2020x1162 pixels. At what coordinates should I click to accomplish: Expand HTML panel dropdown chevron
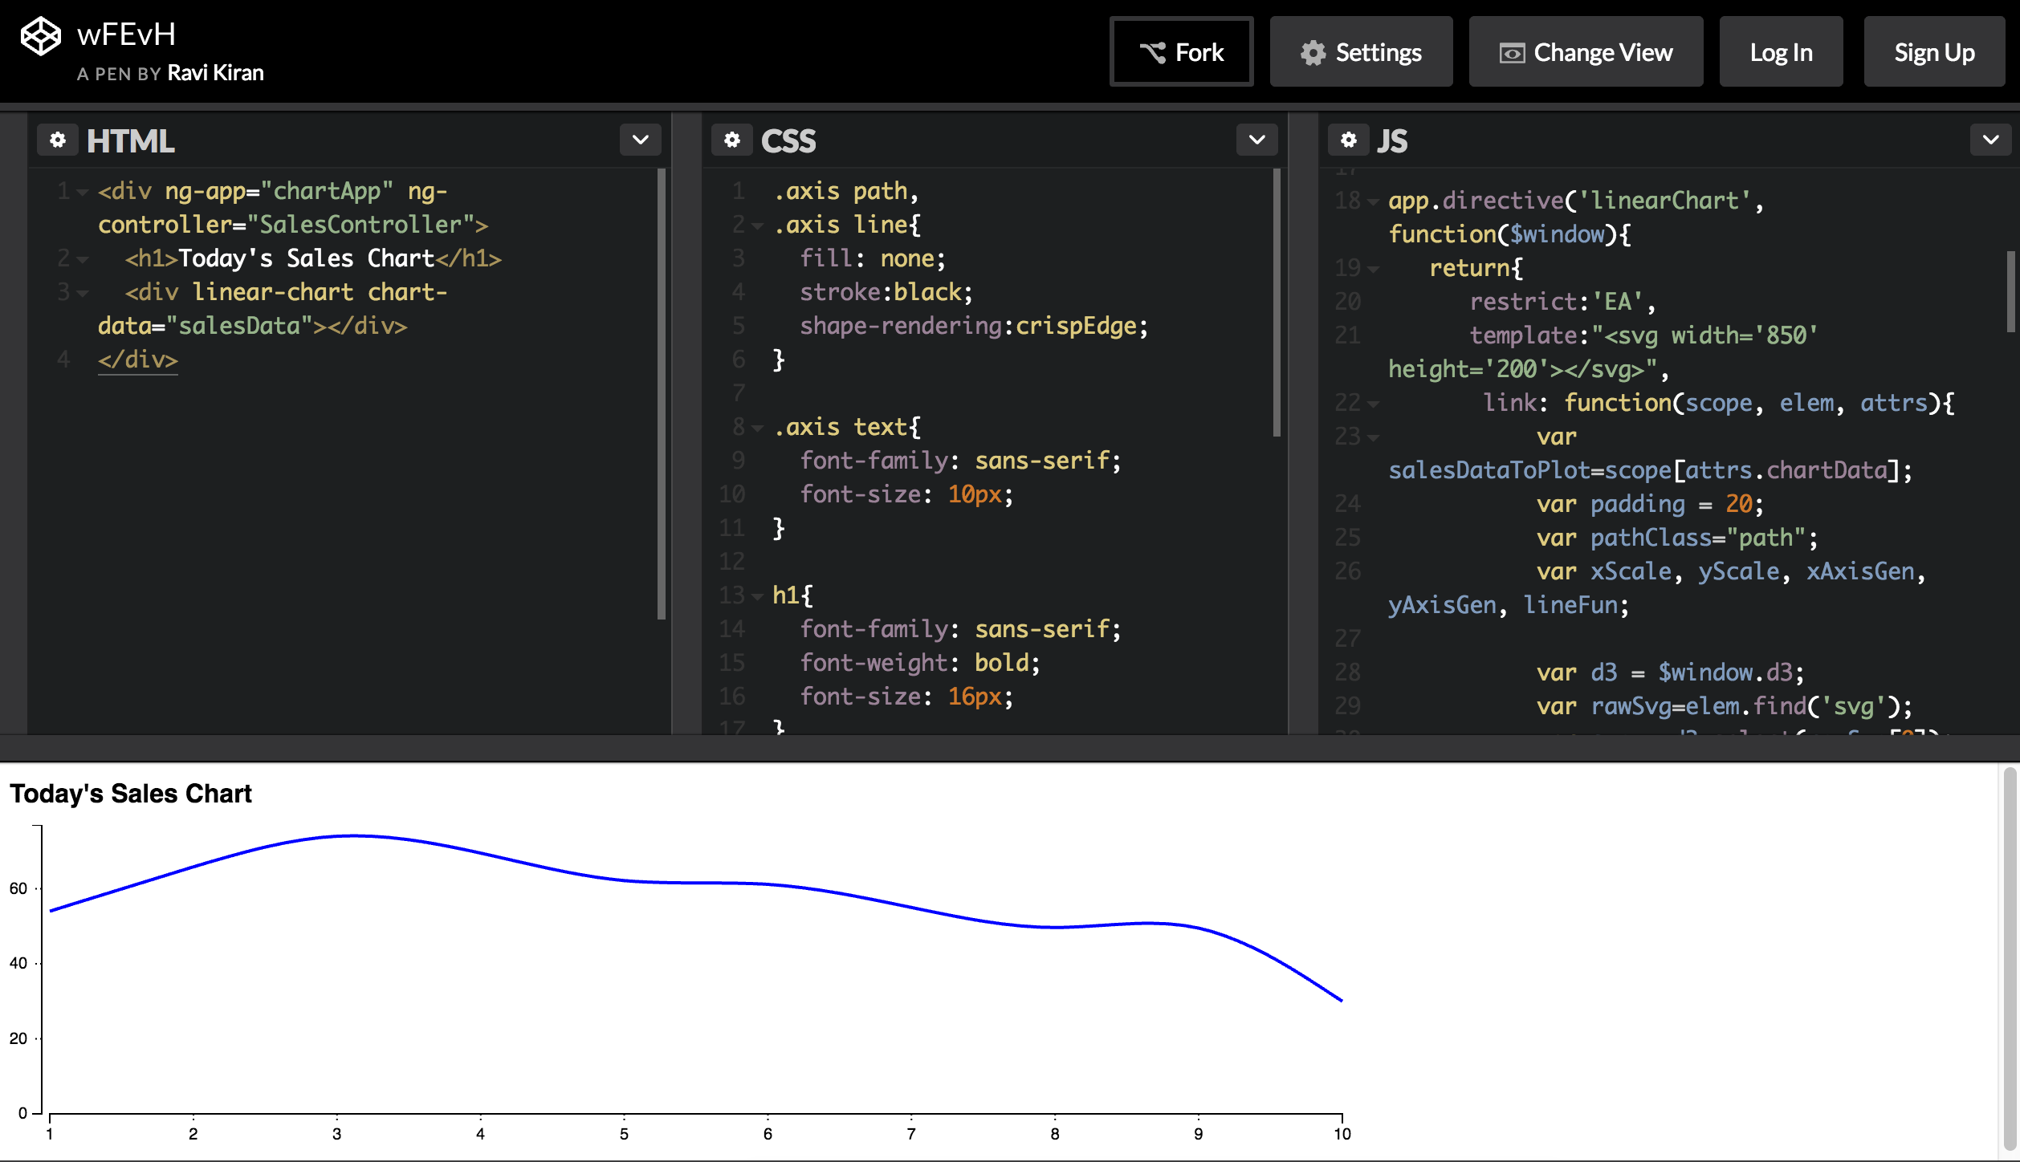tap(640, 140)
